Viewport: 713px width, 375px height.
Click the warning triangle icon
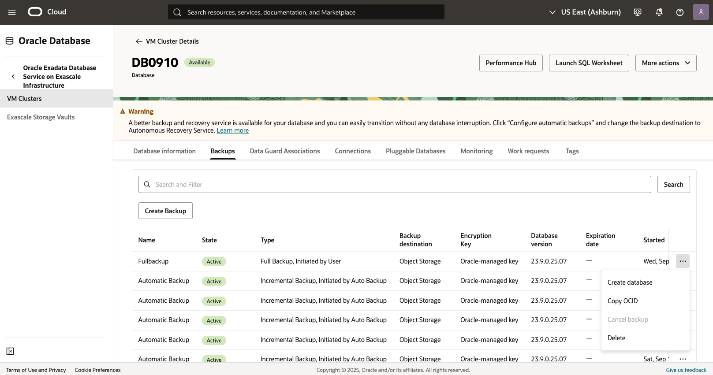point(123,111)
